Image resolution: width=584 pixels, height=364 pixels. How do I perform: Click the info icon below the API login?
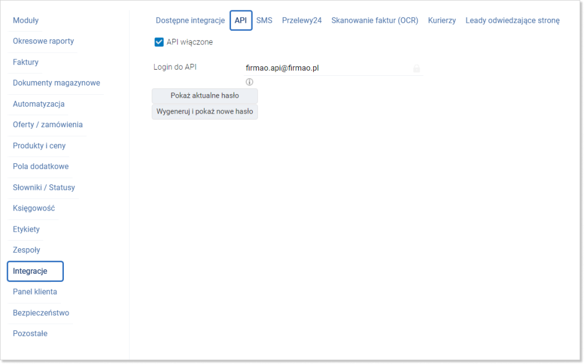pyautogui.click(x=249, y=82)
